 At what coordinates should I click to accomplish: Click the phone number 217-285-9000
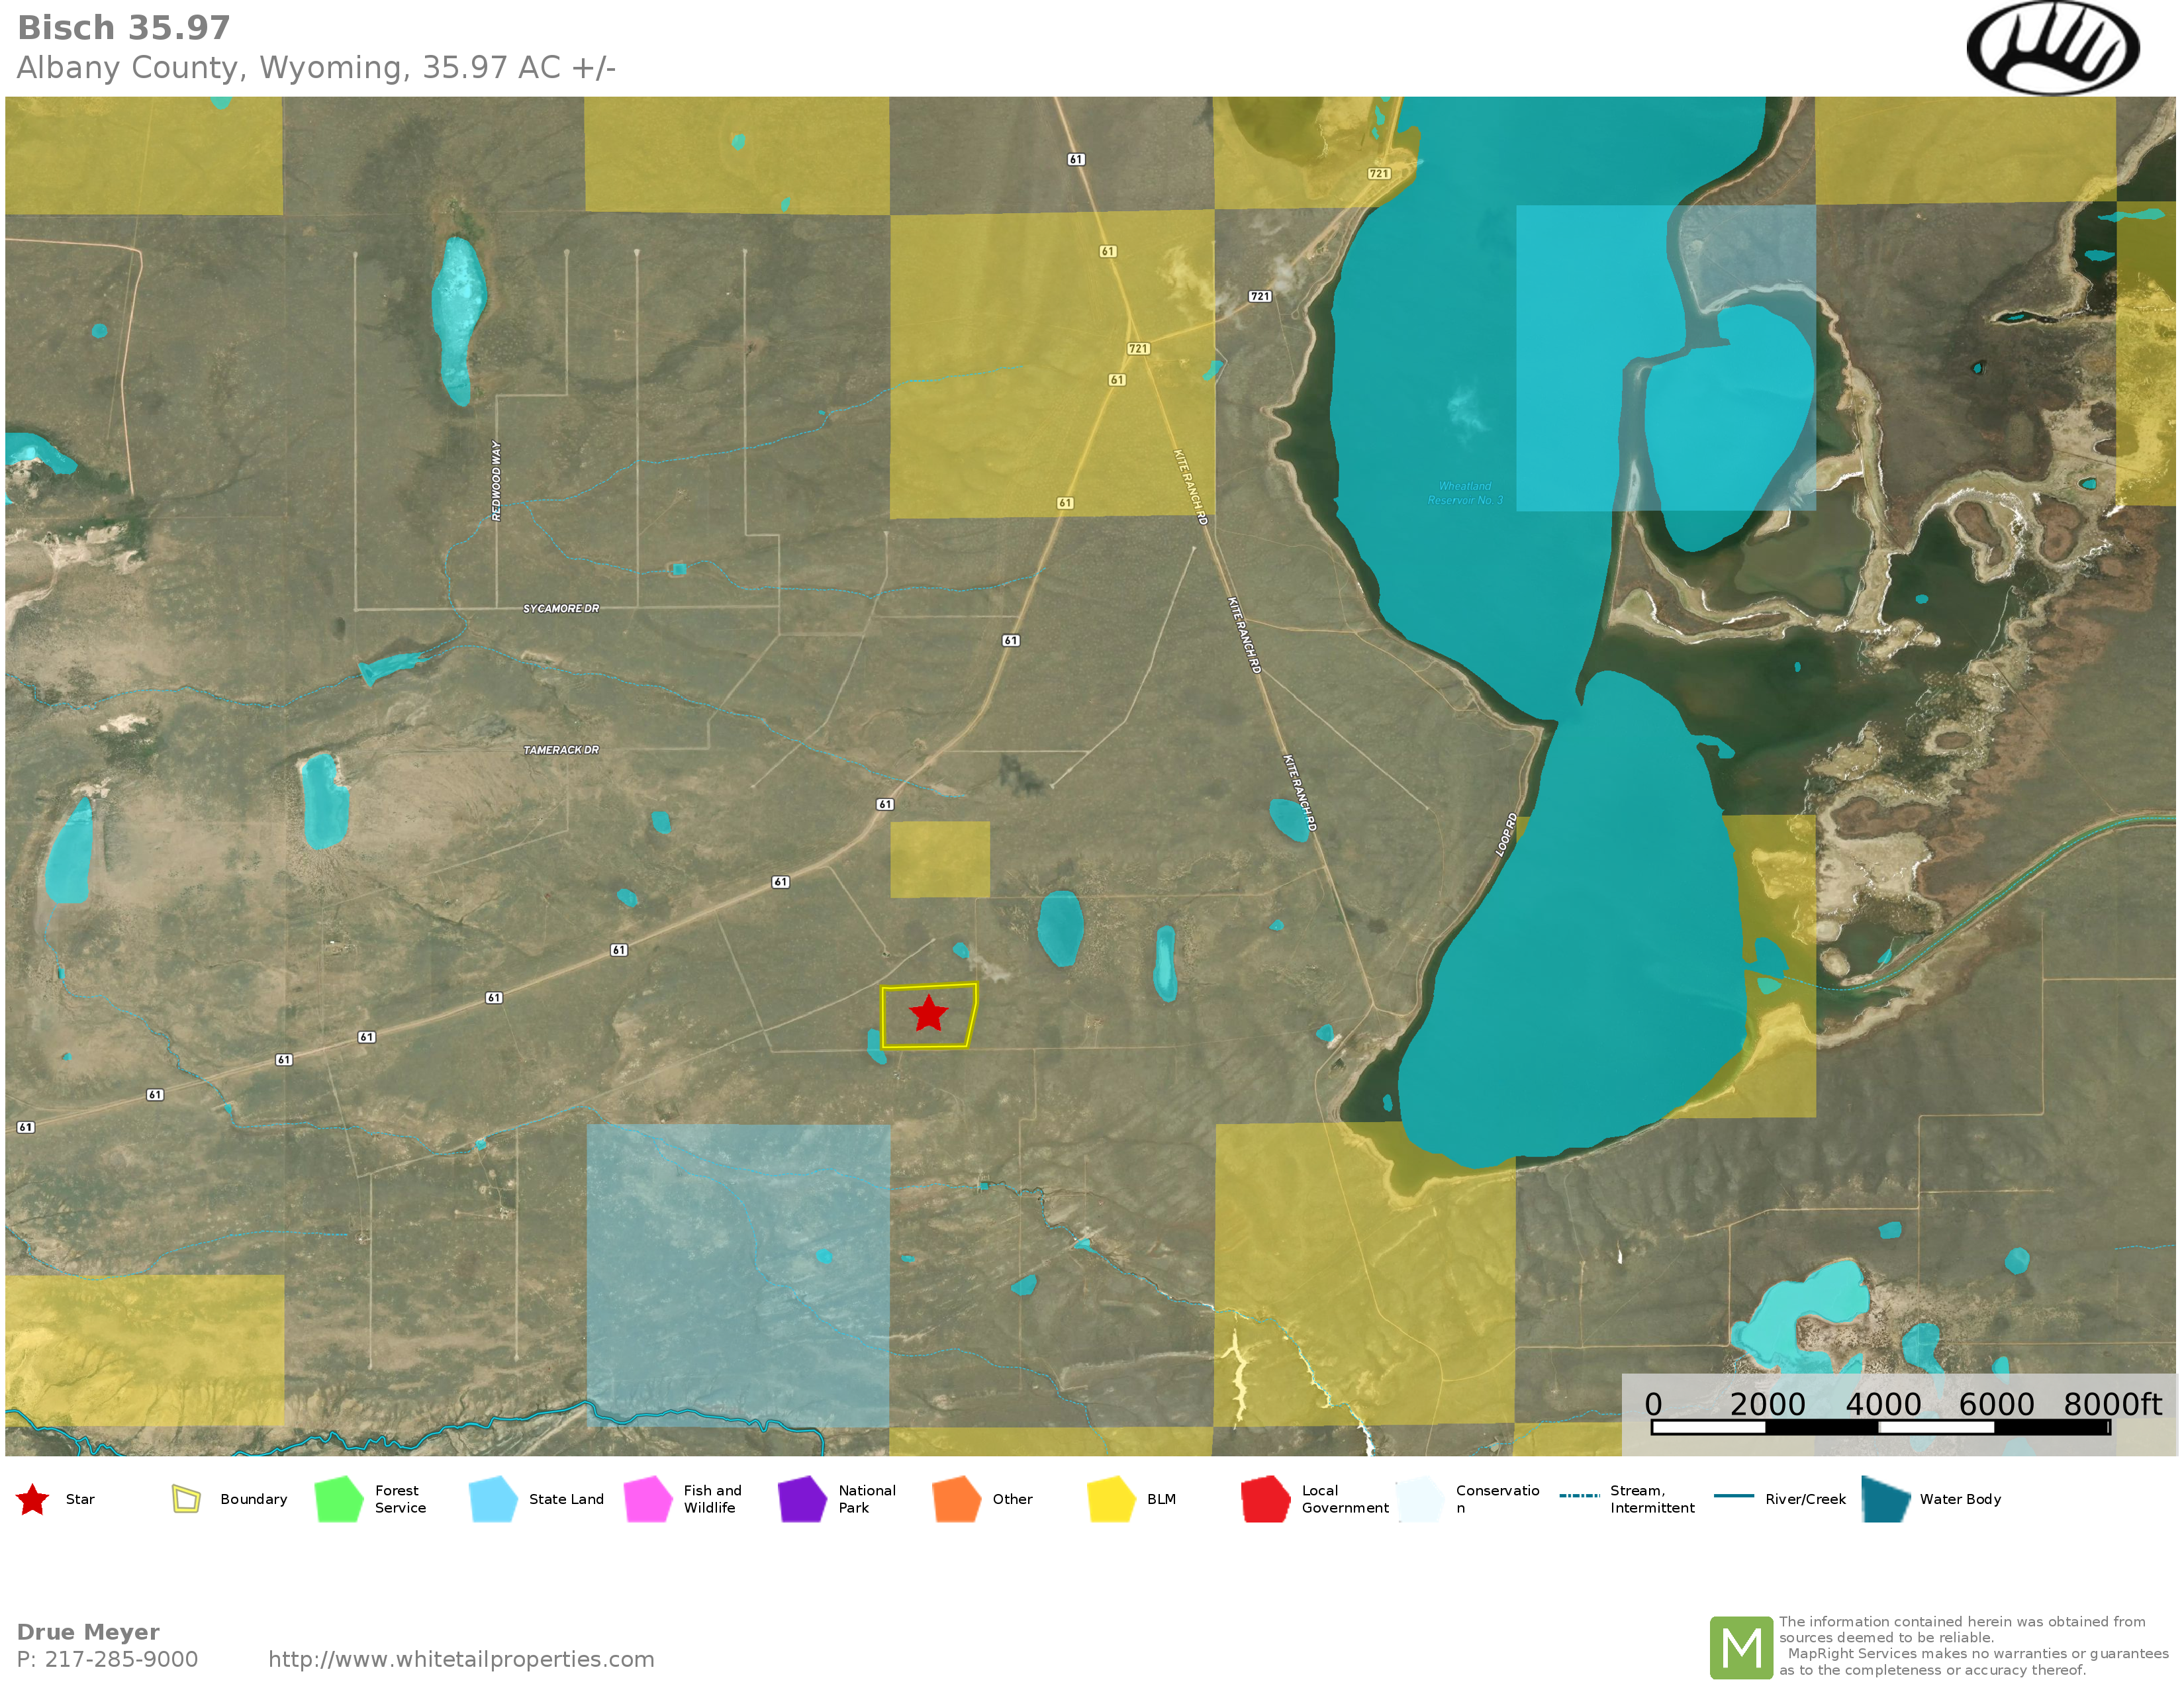pyautogui.click(x=120, y=1659)
